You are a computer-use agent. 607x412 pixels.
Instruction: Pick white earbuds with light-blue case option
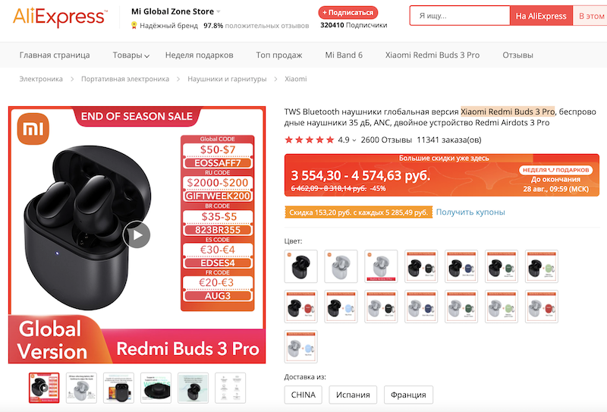point(300,347)
